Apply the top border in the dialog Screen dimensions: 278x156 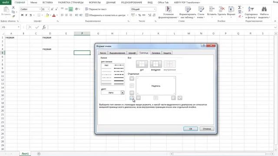132,78
